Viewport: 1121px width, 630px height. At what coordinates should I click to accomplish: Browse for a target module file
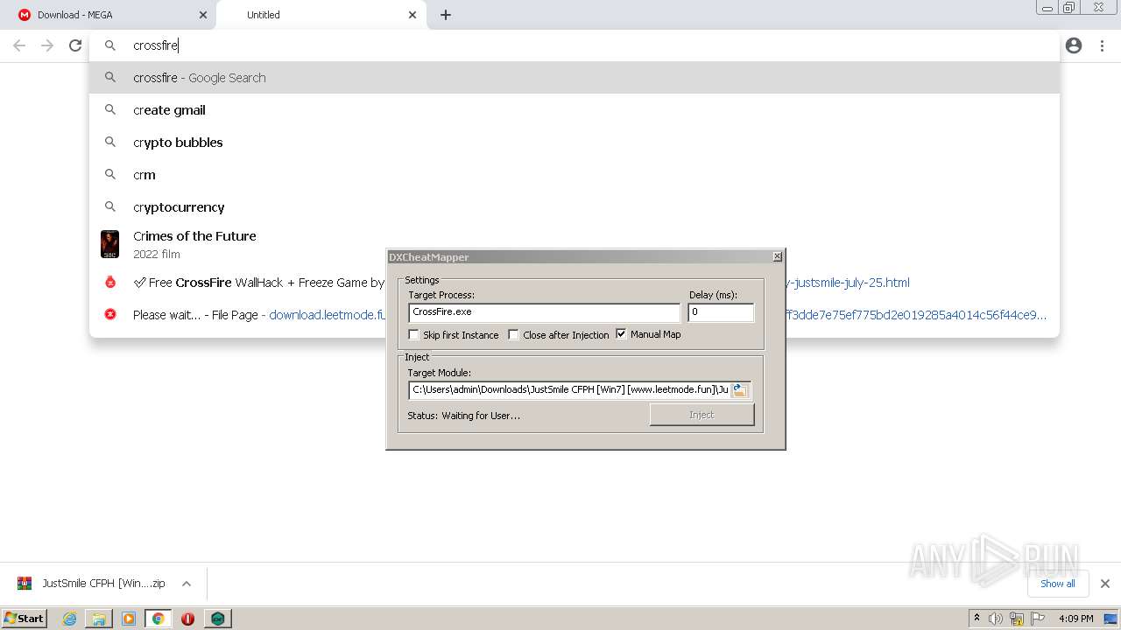point(740,390)
